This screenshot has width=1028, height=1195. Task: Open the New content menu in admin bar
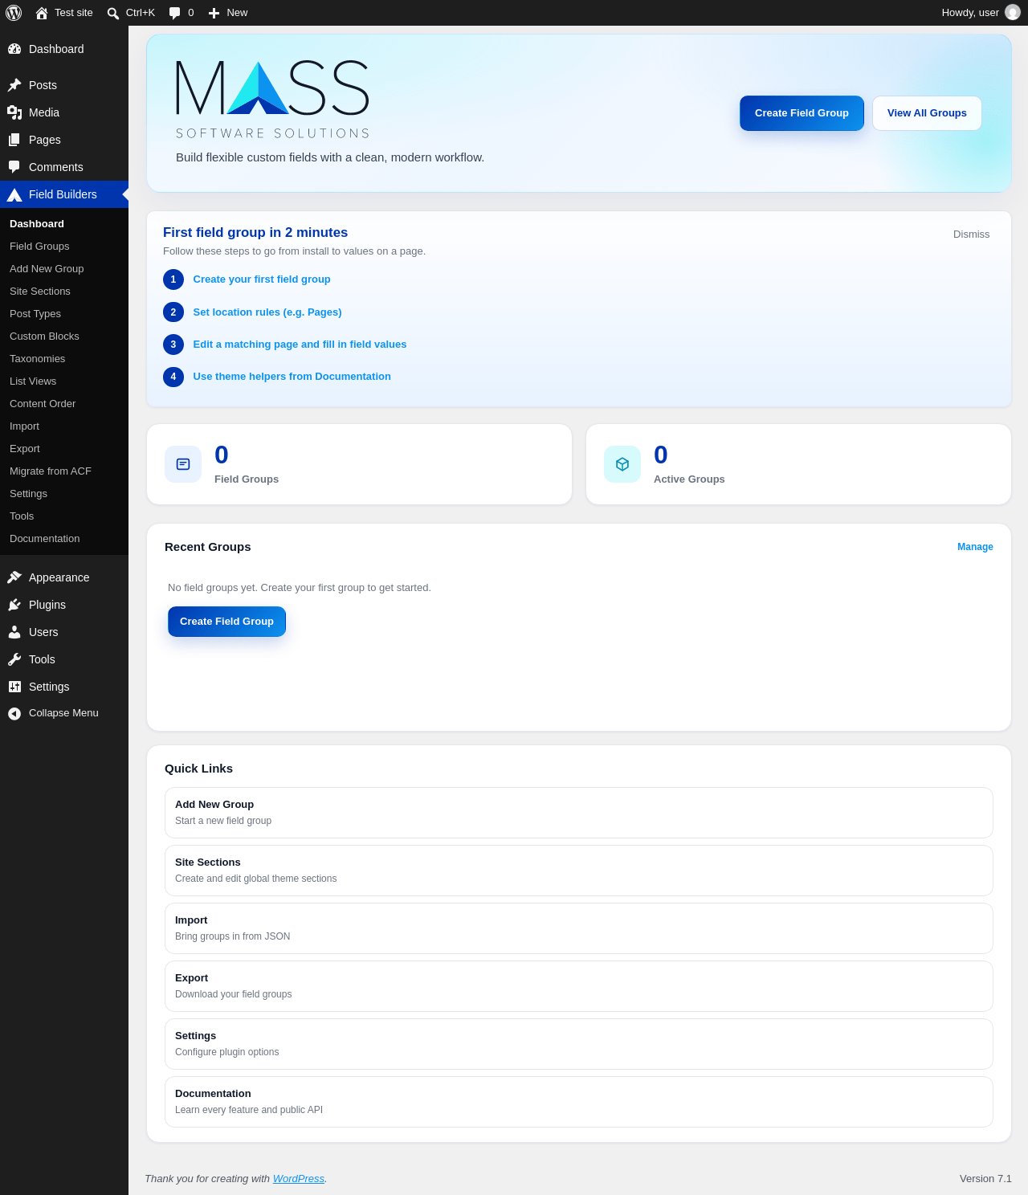(x=228, y=13)
